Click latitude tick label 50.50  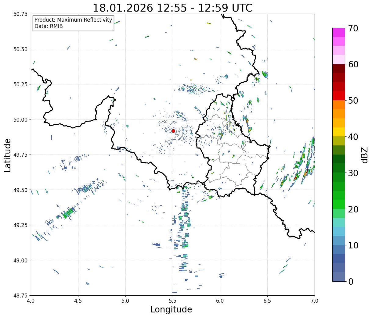[x=20, y=49]
